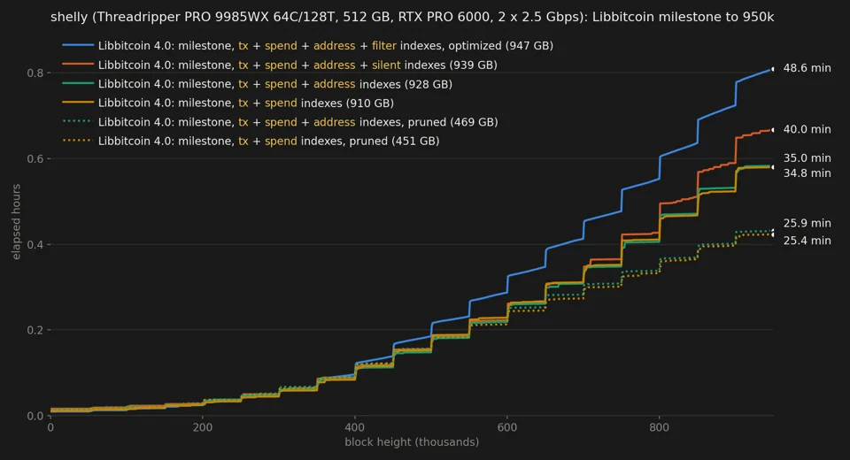Click the '25.4 min' end label

point(807,241)
